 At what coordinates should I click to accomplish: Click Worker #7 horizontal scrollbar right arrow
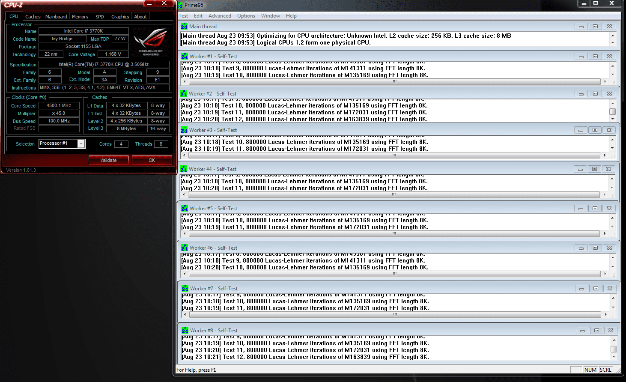(605, 314)
